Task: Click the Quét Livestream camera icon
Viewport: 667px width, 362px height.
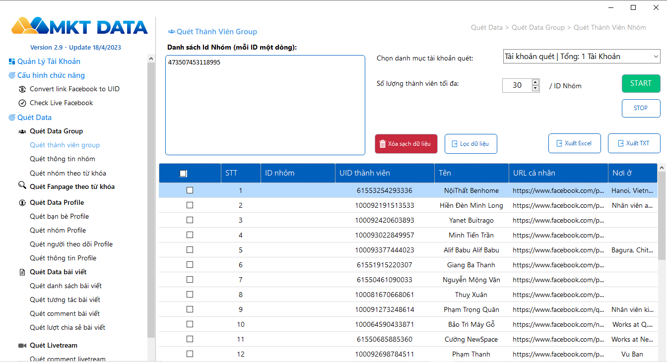Action: (x=22, y=346)
